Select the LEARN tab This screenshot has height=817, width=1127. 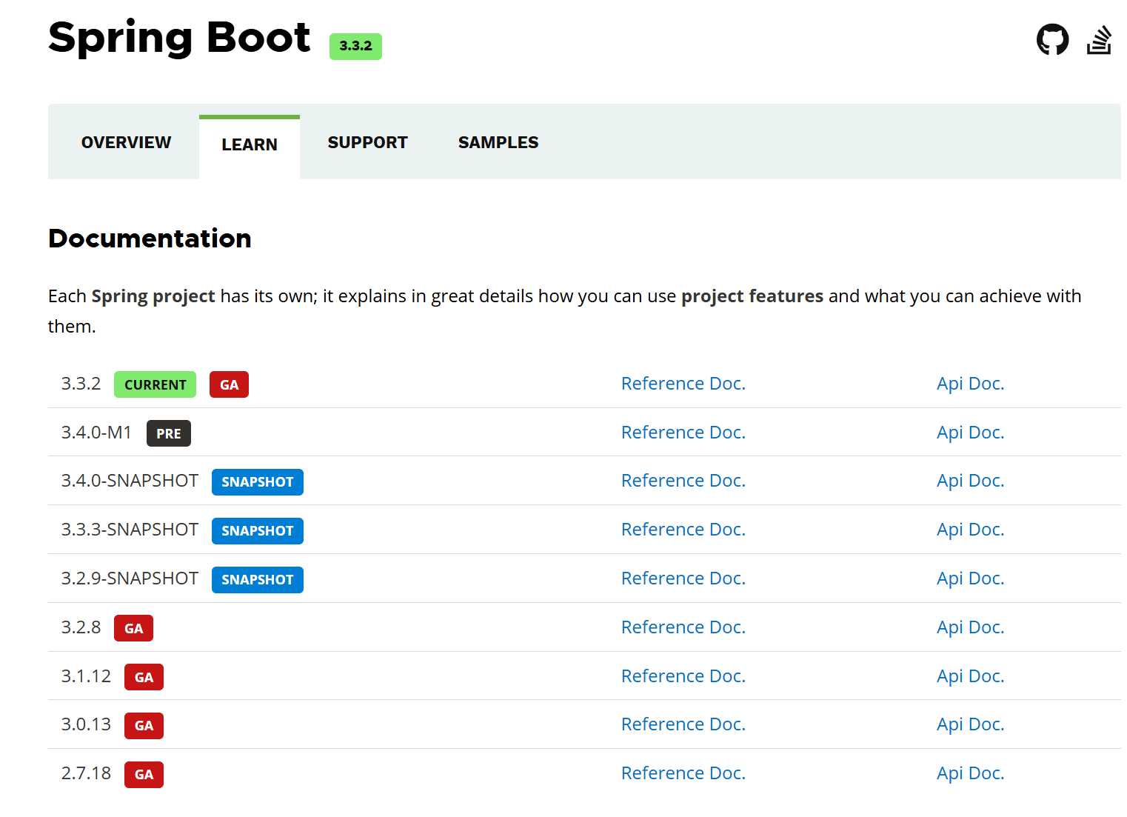[x=249, y=144]
